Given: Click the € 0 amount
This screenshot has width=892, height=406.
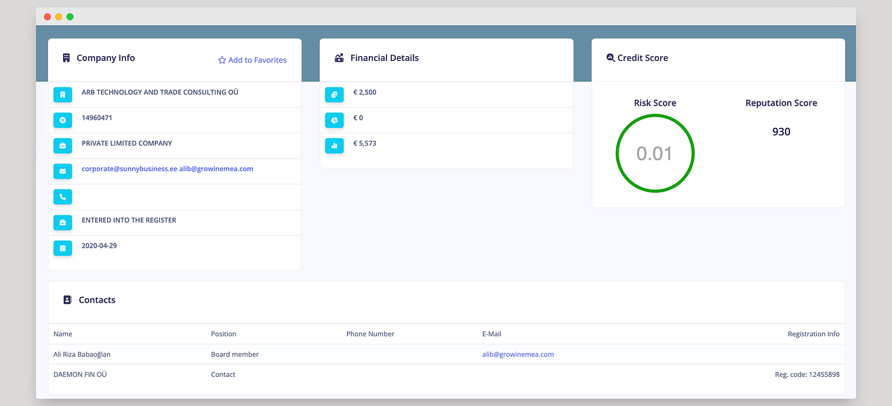Looking at the screenshot, I should pyautogui.click(x=358, y=118).
